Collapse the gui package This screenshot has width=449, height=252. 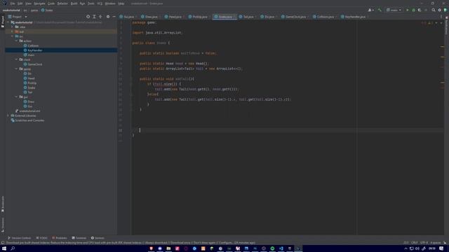tap(16, 97)
